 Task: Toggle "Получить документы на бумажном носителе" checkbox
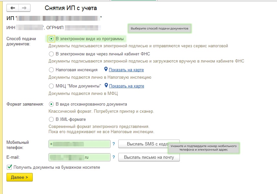pyautogui.click(x=10, y=167)
